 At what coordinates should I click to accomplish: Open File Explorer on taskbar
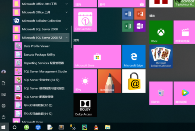[108, 127]
